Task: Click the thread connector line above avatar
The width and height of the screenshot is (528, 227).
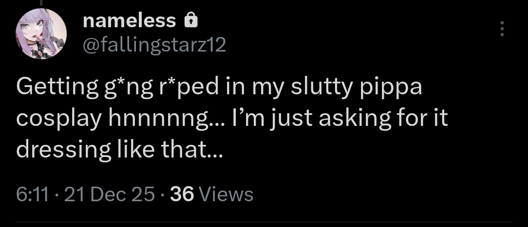Action: (41, 3)
